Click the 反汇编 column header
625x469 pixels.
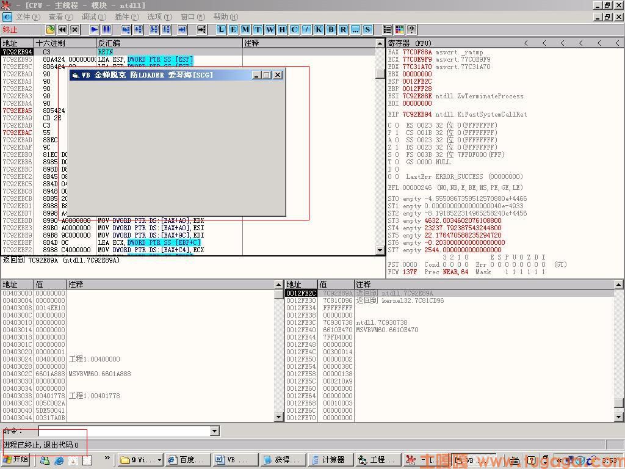(x=170, y=43)
